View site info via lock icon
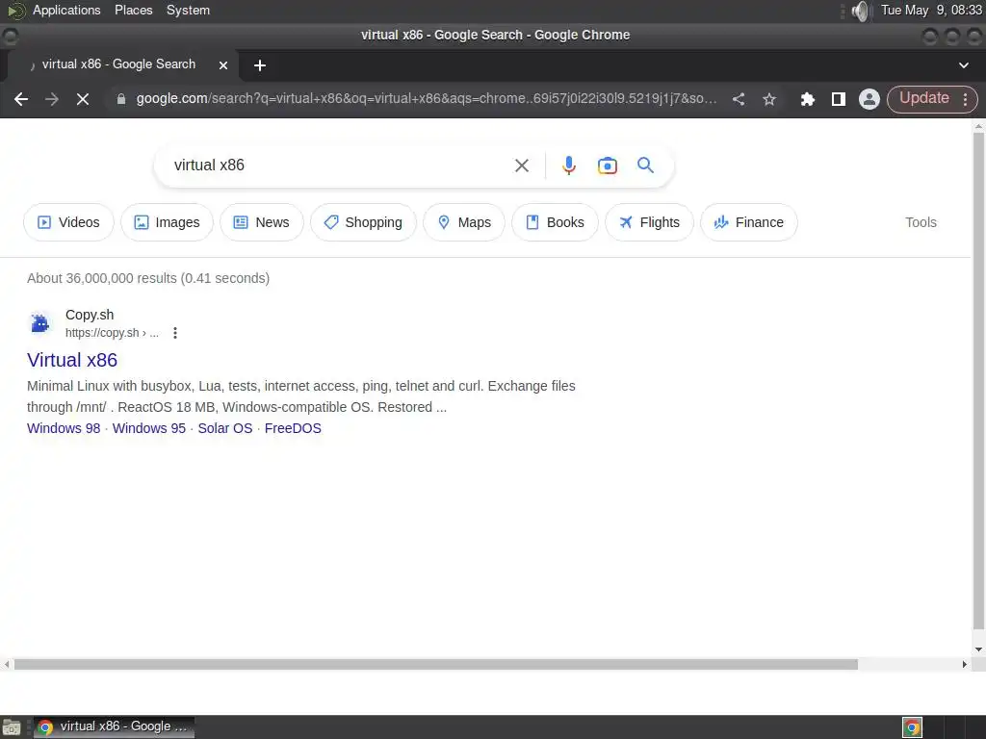The image size is (986, 739). [121, 99]
